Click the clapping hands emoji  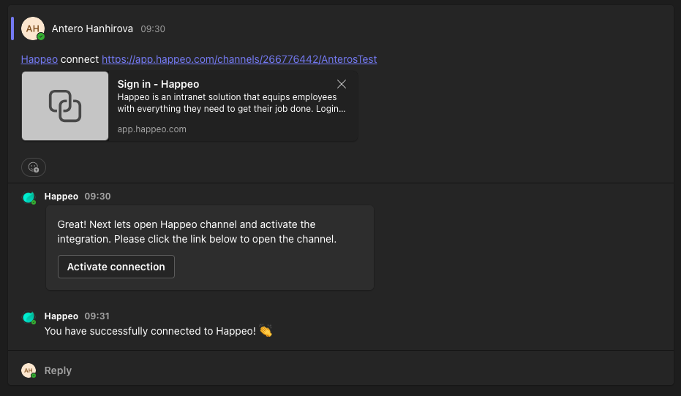266,331
